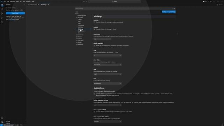Open the Show Slider dropdown

tap(107, 65)
